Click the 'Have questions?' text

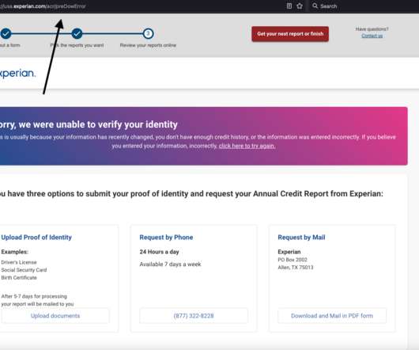pyautogui.click(x=372, y=29)
